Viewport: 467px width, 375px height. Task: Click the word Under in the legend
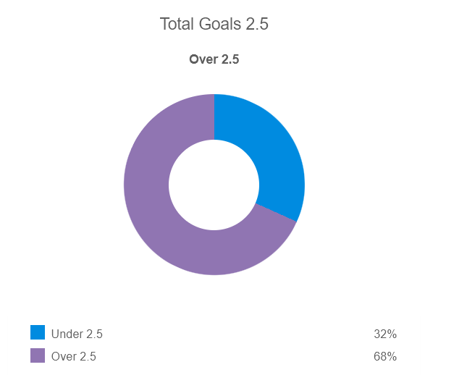67,334
